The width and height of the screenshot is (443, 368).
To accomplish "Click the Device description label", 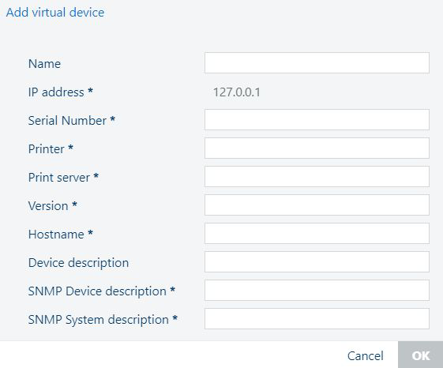I will 78,263.
